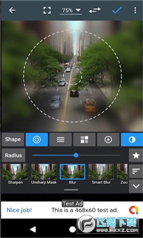The height and width of the screenshot is (238, 143).
Task: Select the concentric circle shape mode
Action: [x=37, y=140]
